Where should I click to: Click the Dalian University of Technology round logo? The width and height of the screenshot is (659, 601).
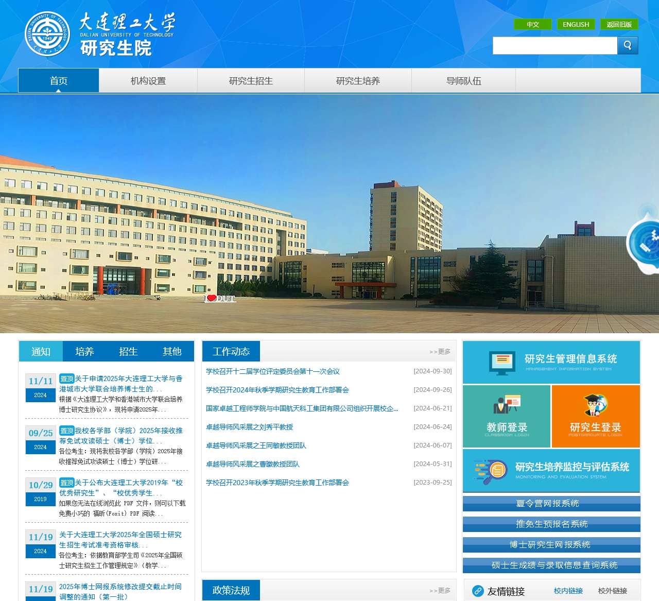tap(47, 33)
